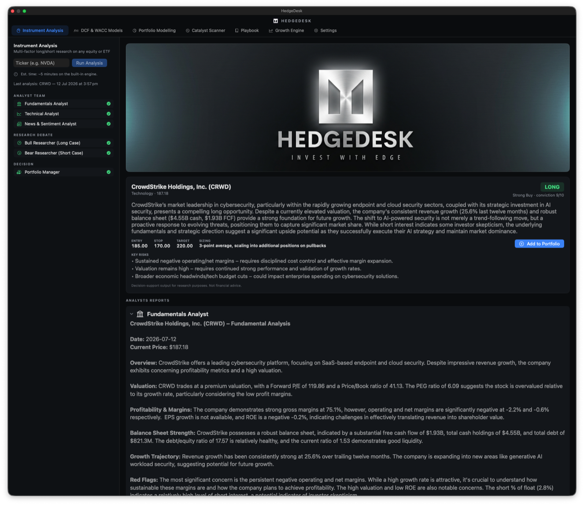Click the Strong Buy conviction 9/10 text
This screenshot has height=505, width=584.
pyautogui.click(x=538, y=195)
